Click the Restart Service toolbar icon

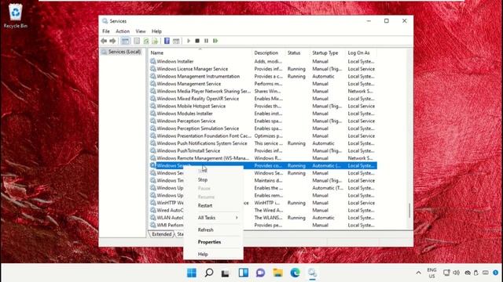pos(215,41)
